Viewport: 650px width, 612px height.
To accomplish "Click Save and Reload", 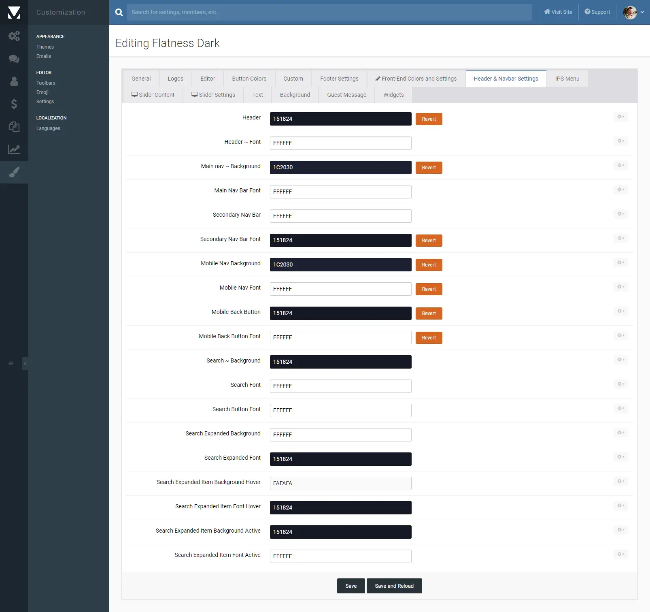I will 394,586.
